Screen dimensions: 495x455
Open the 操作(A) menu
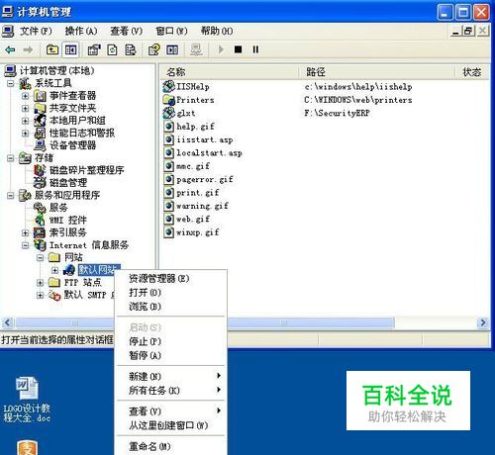coord(81,31)
